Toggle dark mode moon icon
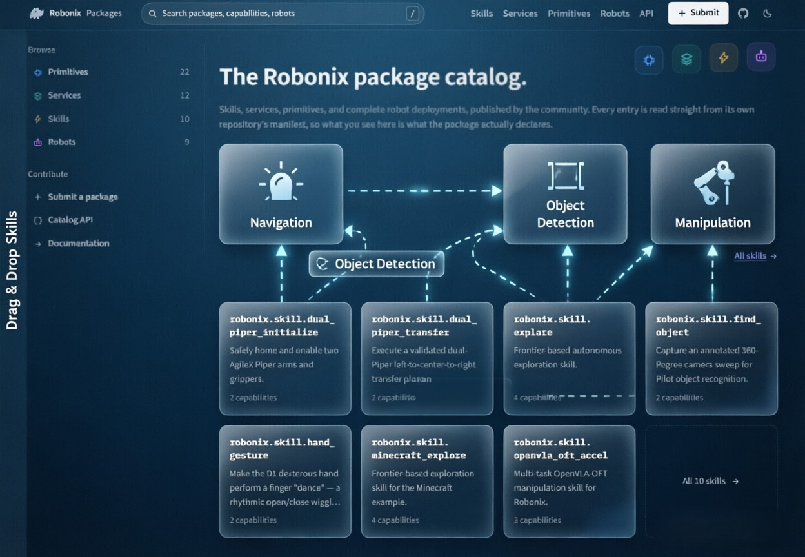This screenshot has height=557, width=805. tap(768, 13)
